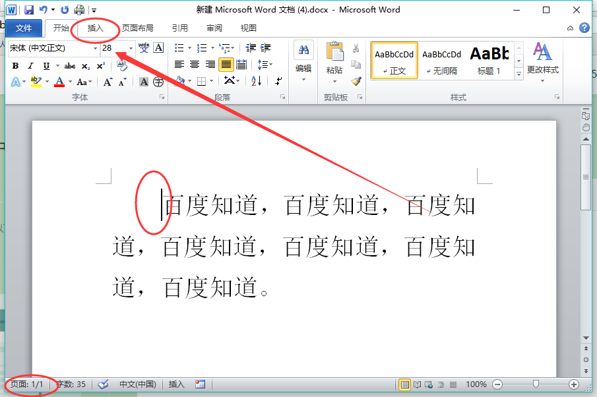The height and width of the screenshot is (397, 597).
Task: Toggle underline formatting
Action: coord(46,66)
